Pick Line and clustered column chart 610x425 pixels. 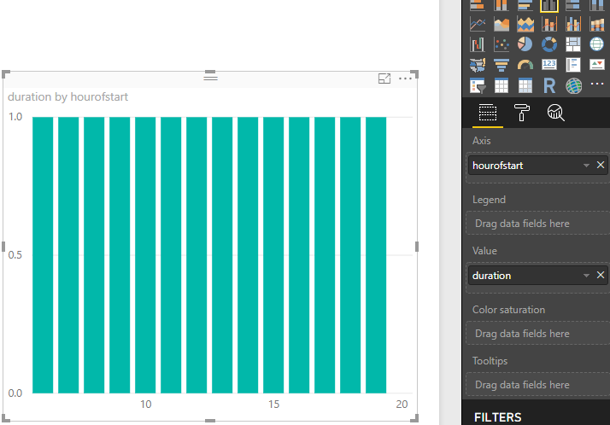(x=573, y=25)
